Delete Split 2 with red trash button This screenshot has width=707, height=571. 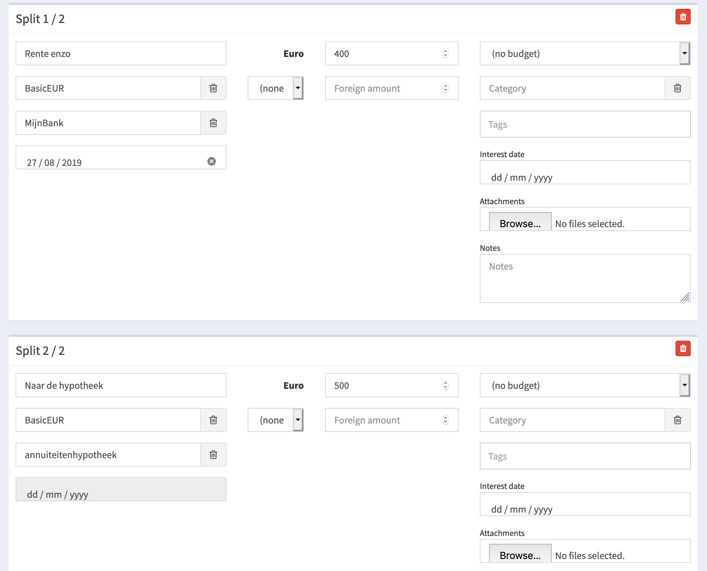pyautogui.click(x=683, y=348)
